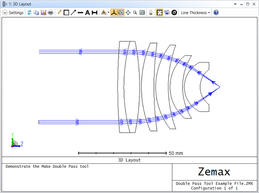This screenshot has height=193, width=259.
Task: Click 'Demonstrate the Make Double Pass tool' text
Action: [x=47, y=166]
